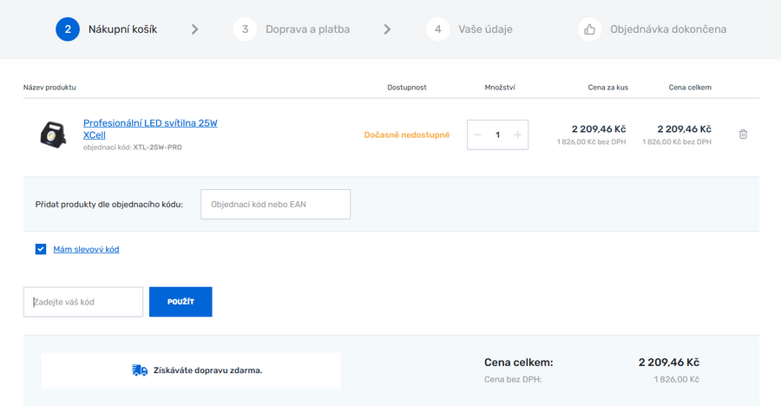Click the arrow after Doprava a platba
Screen dimensions: 781x406
point(387,29)
